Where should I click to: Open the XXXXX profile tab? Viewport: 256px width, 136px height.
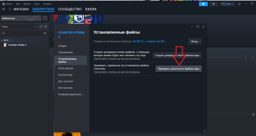coord(91,9)
